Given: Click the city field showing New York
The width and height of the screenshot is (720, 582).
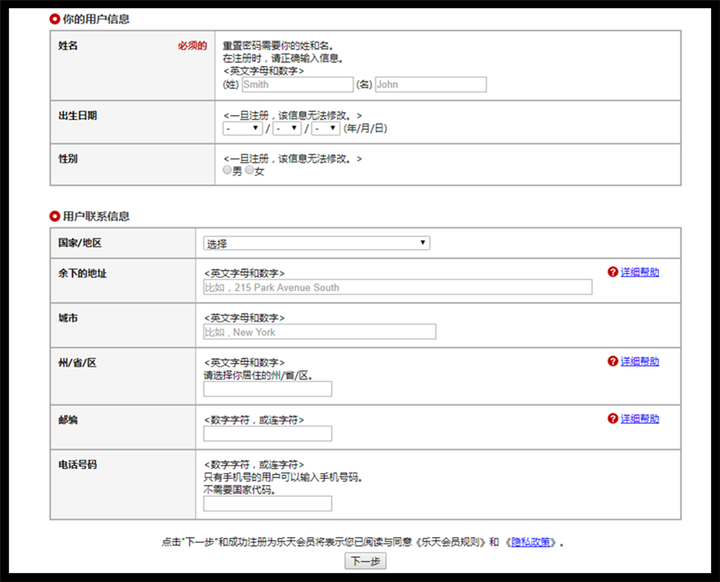Looking at the screenshot, I should [x=320, y=332].
